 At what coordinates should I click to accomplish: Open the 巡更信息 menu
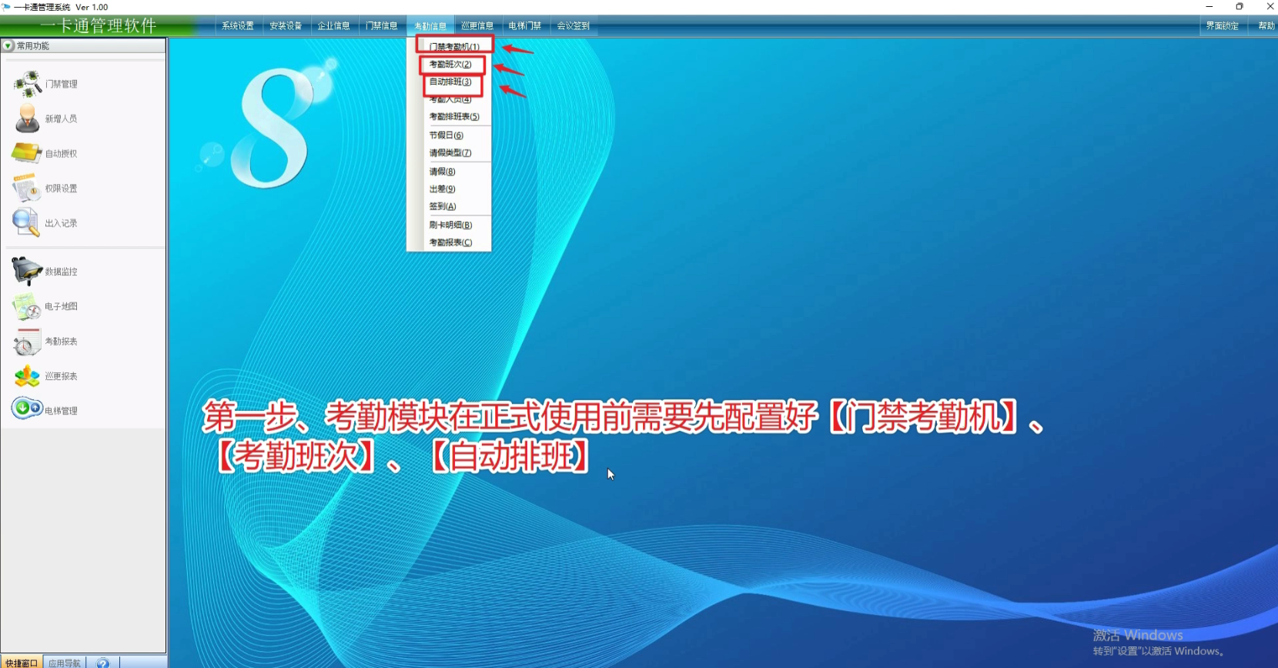point(477,25)
